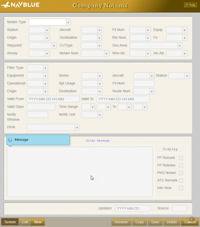The image size is (200, 227).
Task: Switch to Screen mode
Action: tap(10, 222)
